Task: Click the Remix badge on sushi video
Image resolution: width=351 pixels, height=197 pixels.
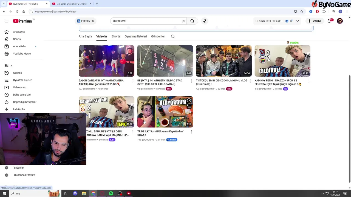Action: [172, 140]
